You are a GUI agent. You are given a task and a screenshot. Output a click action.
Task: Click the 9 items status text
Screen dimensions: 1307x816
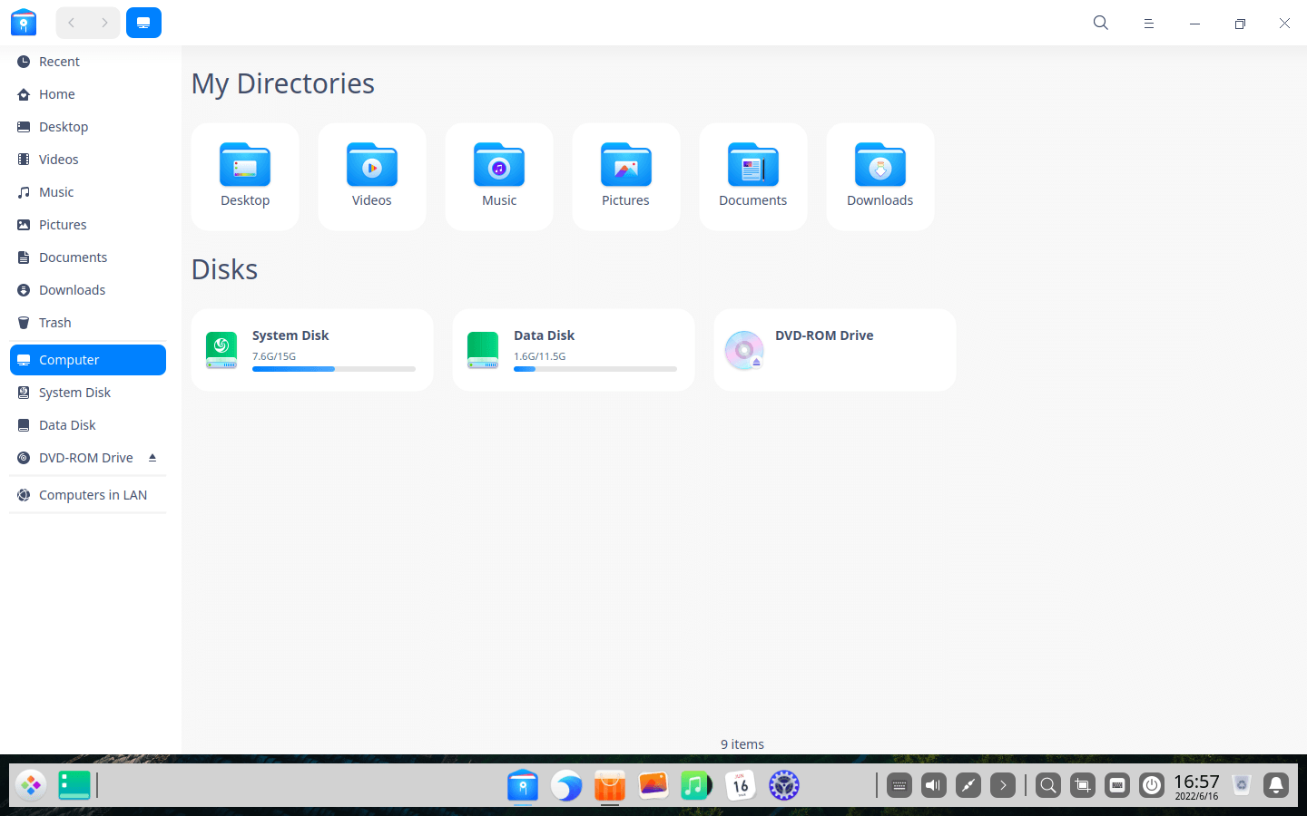[x=742, y=744]
